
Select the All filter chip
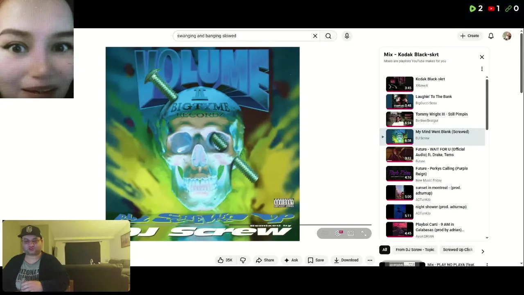click(384, 250)
